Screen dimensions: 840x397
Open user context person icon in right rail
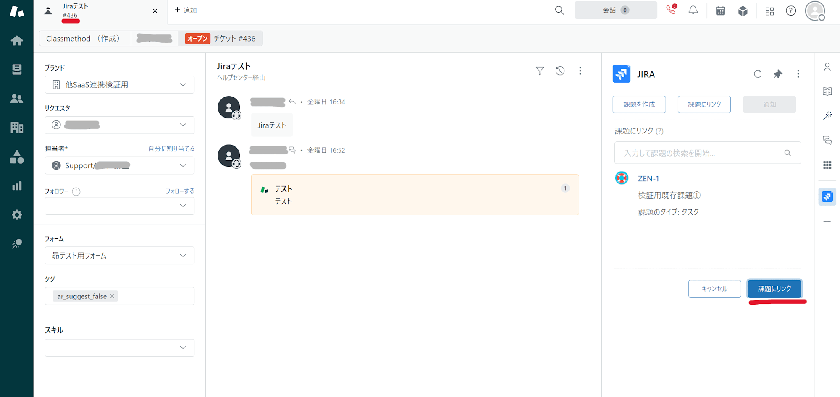tap(827, 67)
